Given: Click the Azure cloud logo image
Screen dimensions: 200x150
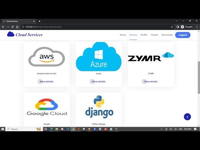Looking at the screenshot, I should (99, 57).
